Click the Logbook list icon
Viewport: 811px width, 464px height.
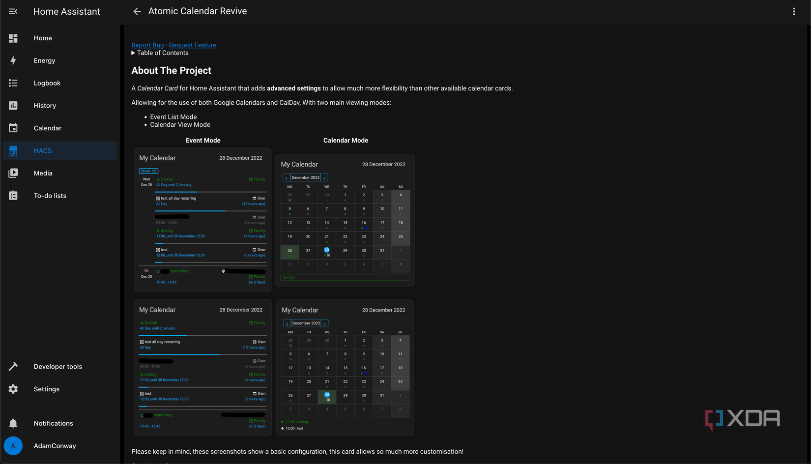pyautogui.click(x=13, y=83)
